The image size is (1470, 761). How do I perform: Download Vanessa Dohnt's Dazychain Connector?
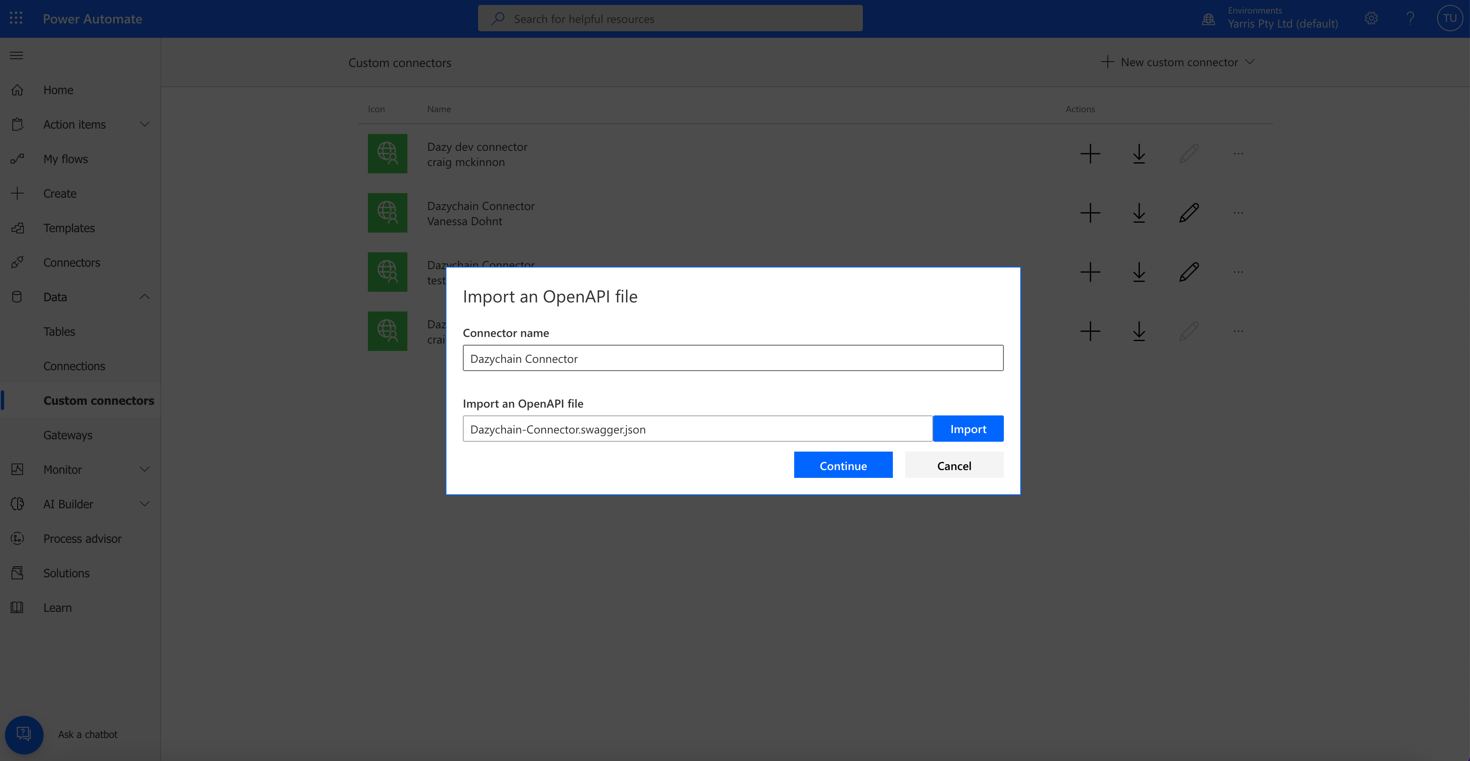point(1139,213)
